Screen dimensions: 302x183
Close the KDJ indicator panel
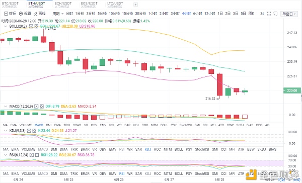click(x=34, y=131)
